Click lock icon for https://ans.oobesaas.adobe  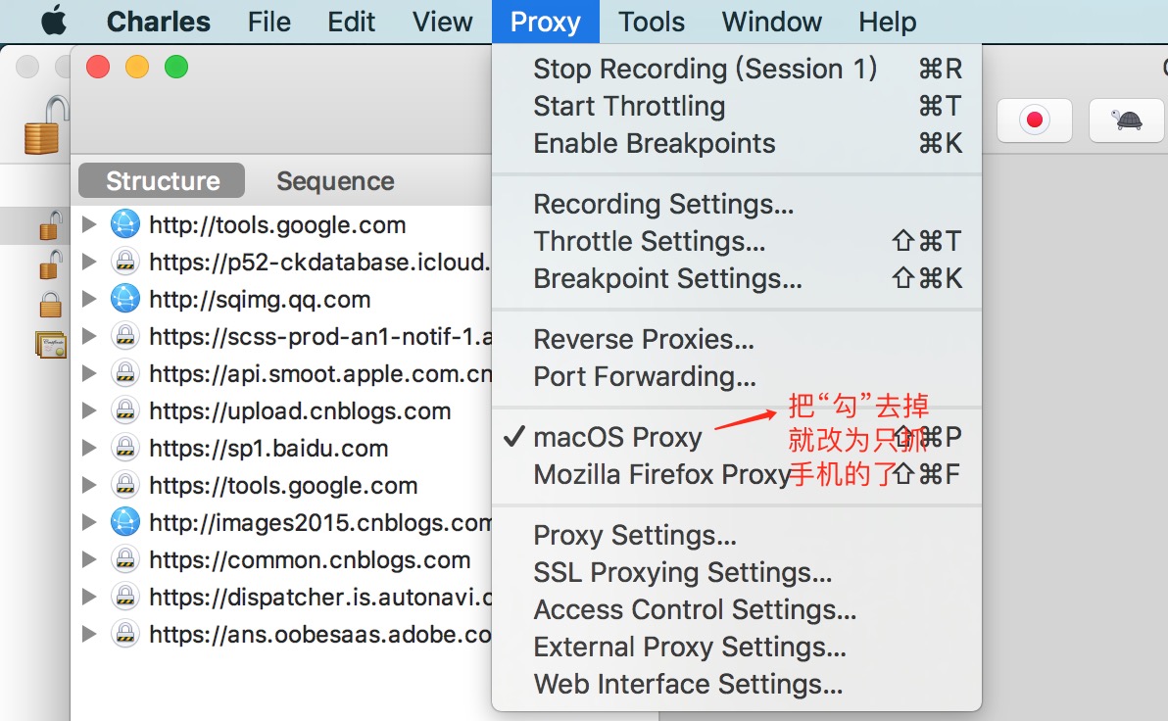(125, 634)
